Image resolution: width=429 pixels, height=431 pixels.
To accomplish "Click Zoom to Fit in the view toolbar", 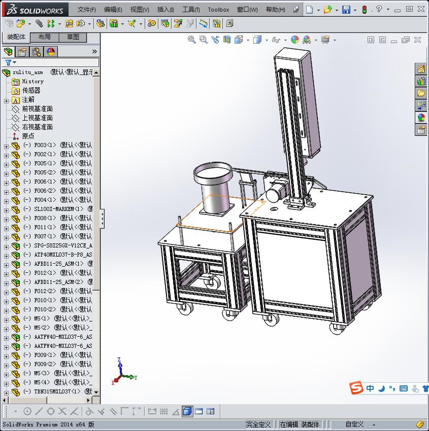I will click(x=192, y=40).
